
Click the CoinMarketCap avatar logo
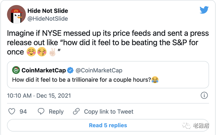click(x=16, y=71)
